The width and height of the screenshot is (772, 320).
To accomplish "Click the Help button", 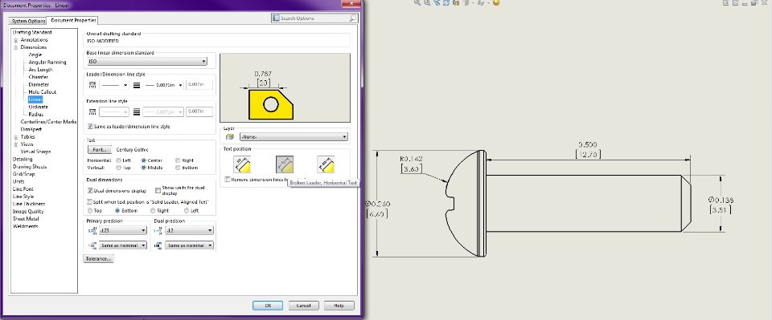I will [x=339, y=306].
